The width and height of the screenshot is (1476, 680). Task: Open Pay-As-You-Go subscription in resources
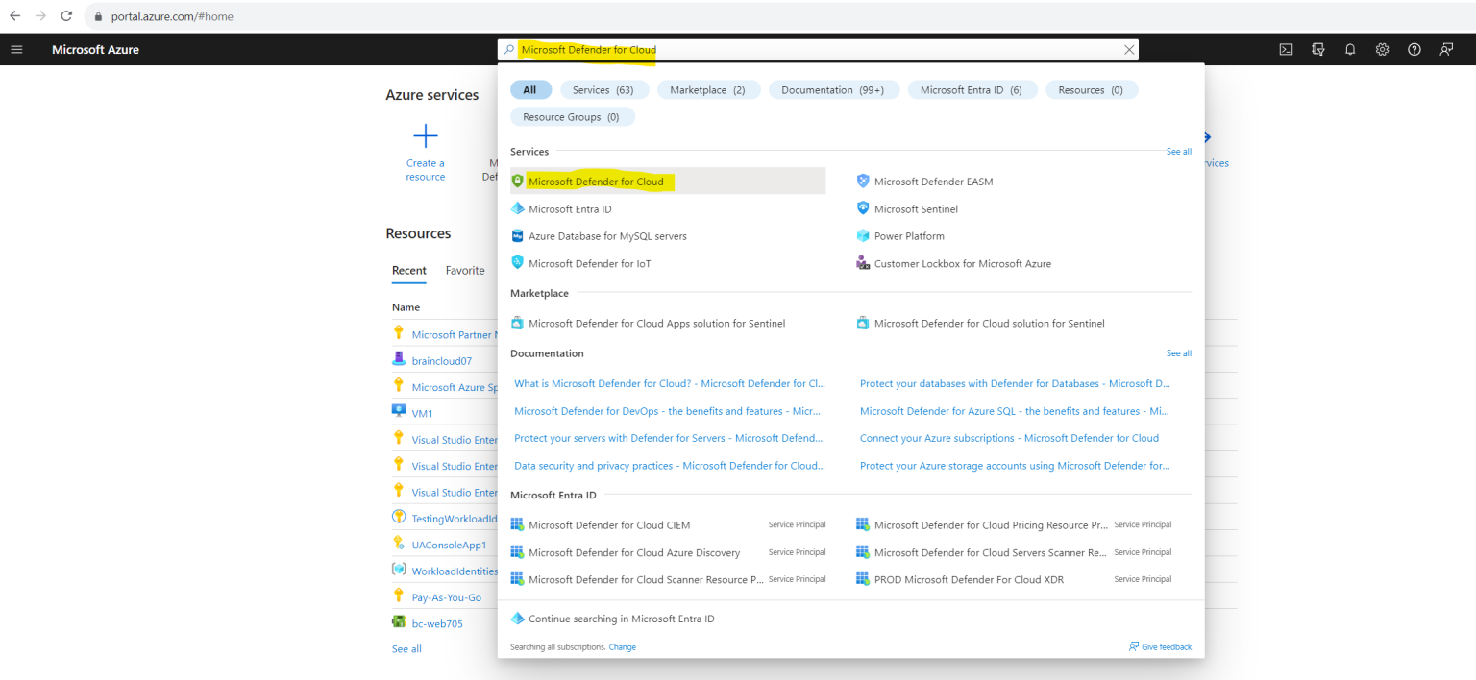tap(447, 597)
